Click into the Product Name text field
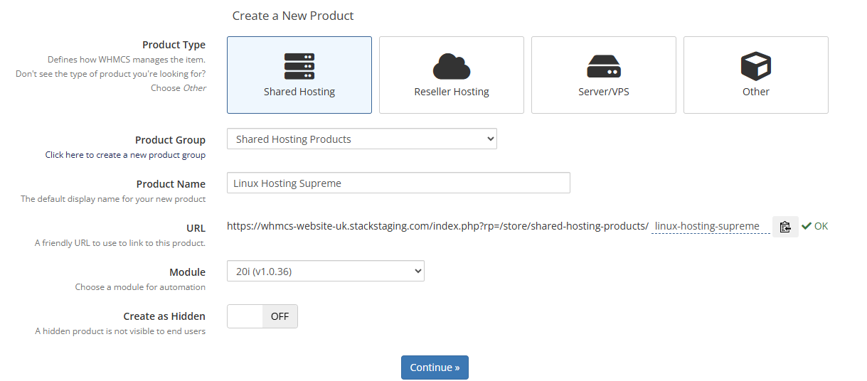This screenshot has width=867, height=381. [x=398, y=183]
